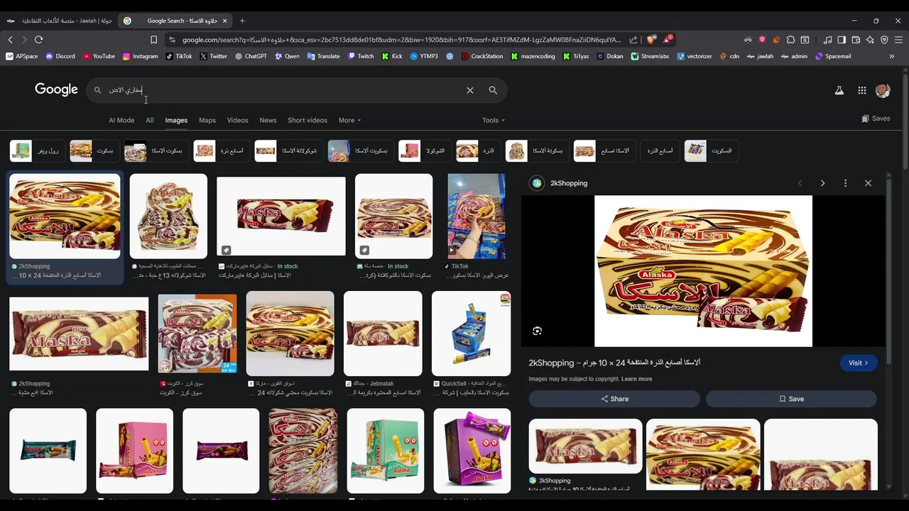Click the Save button in preview
The image size is (909, 511).
[791, 399]
